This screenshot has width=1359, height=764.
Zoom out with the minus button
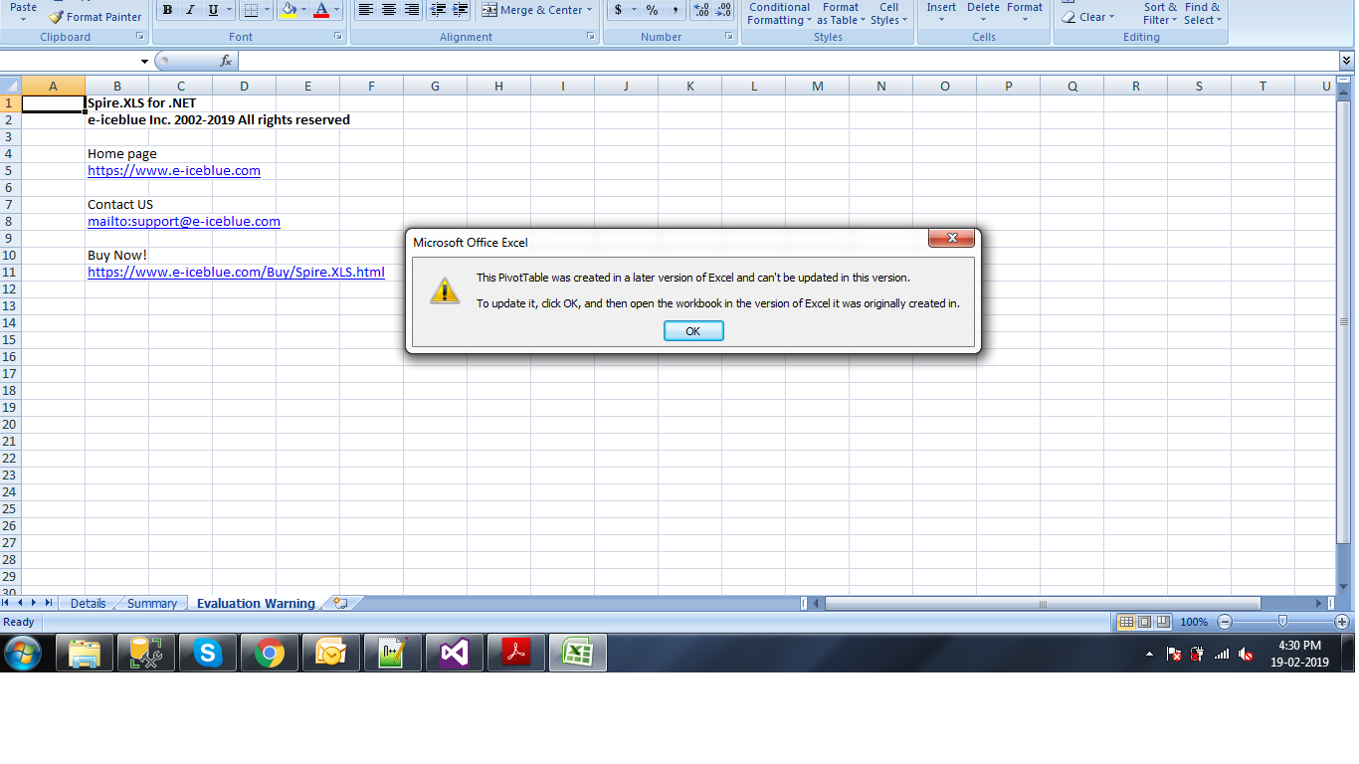[x=1225, y=622]
